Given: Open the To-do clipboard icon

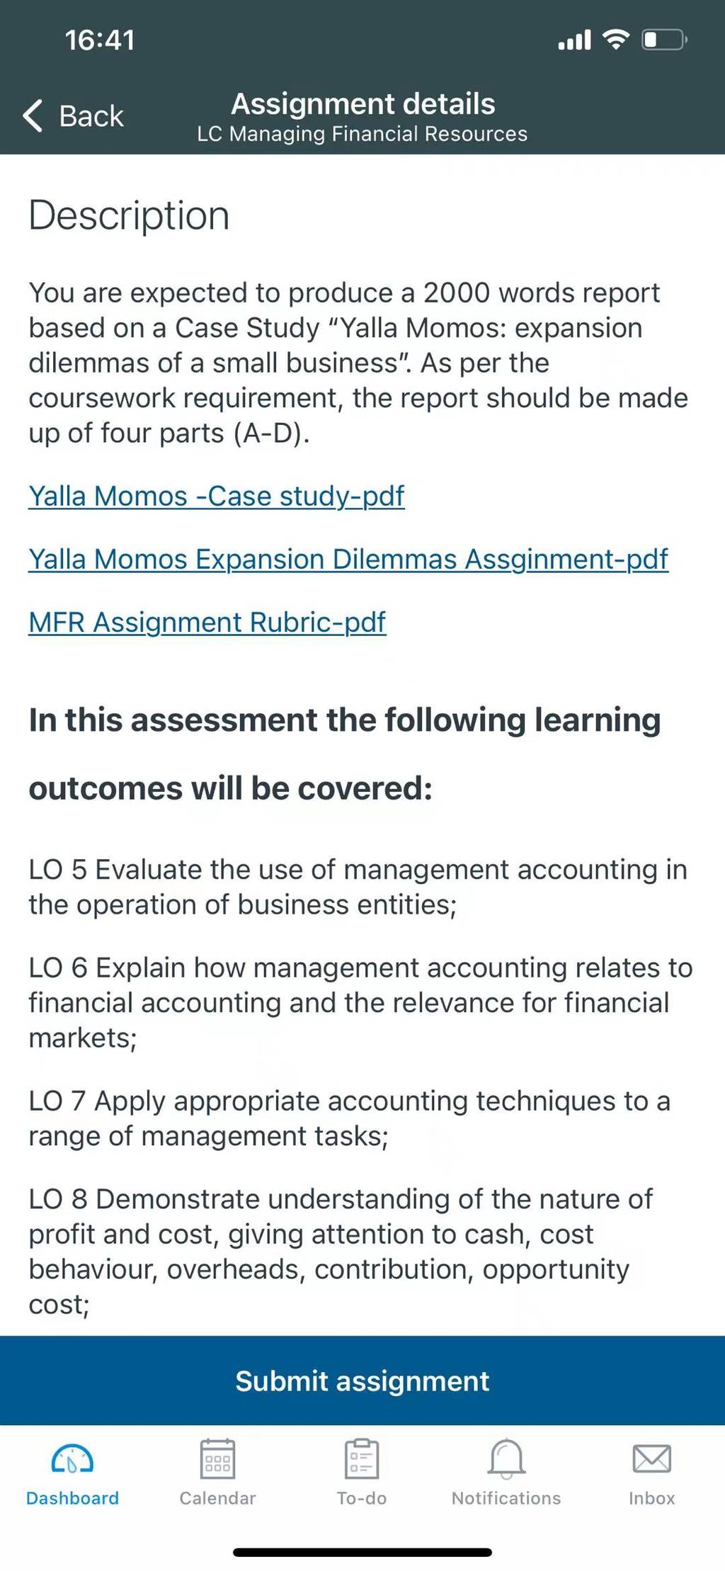Looking at the screenshot, I should pyautogui.click(x=362, y=1458).
